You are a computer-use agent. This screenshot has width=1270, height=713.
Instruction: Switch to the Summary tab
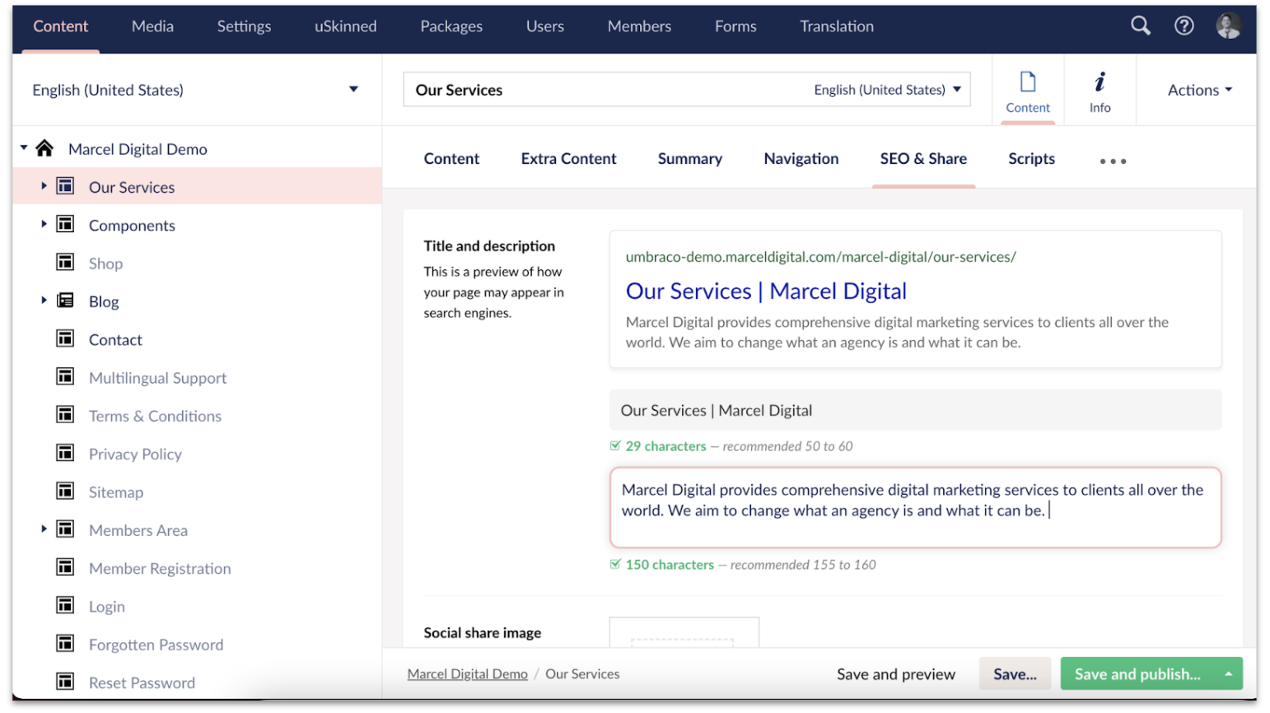point(690,159)
